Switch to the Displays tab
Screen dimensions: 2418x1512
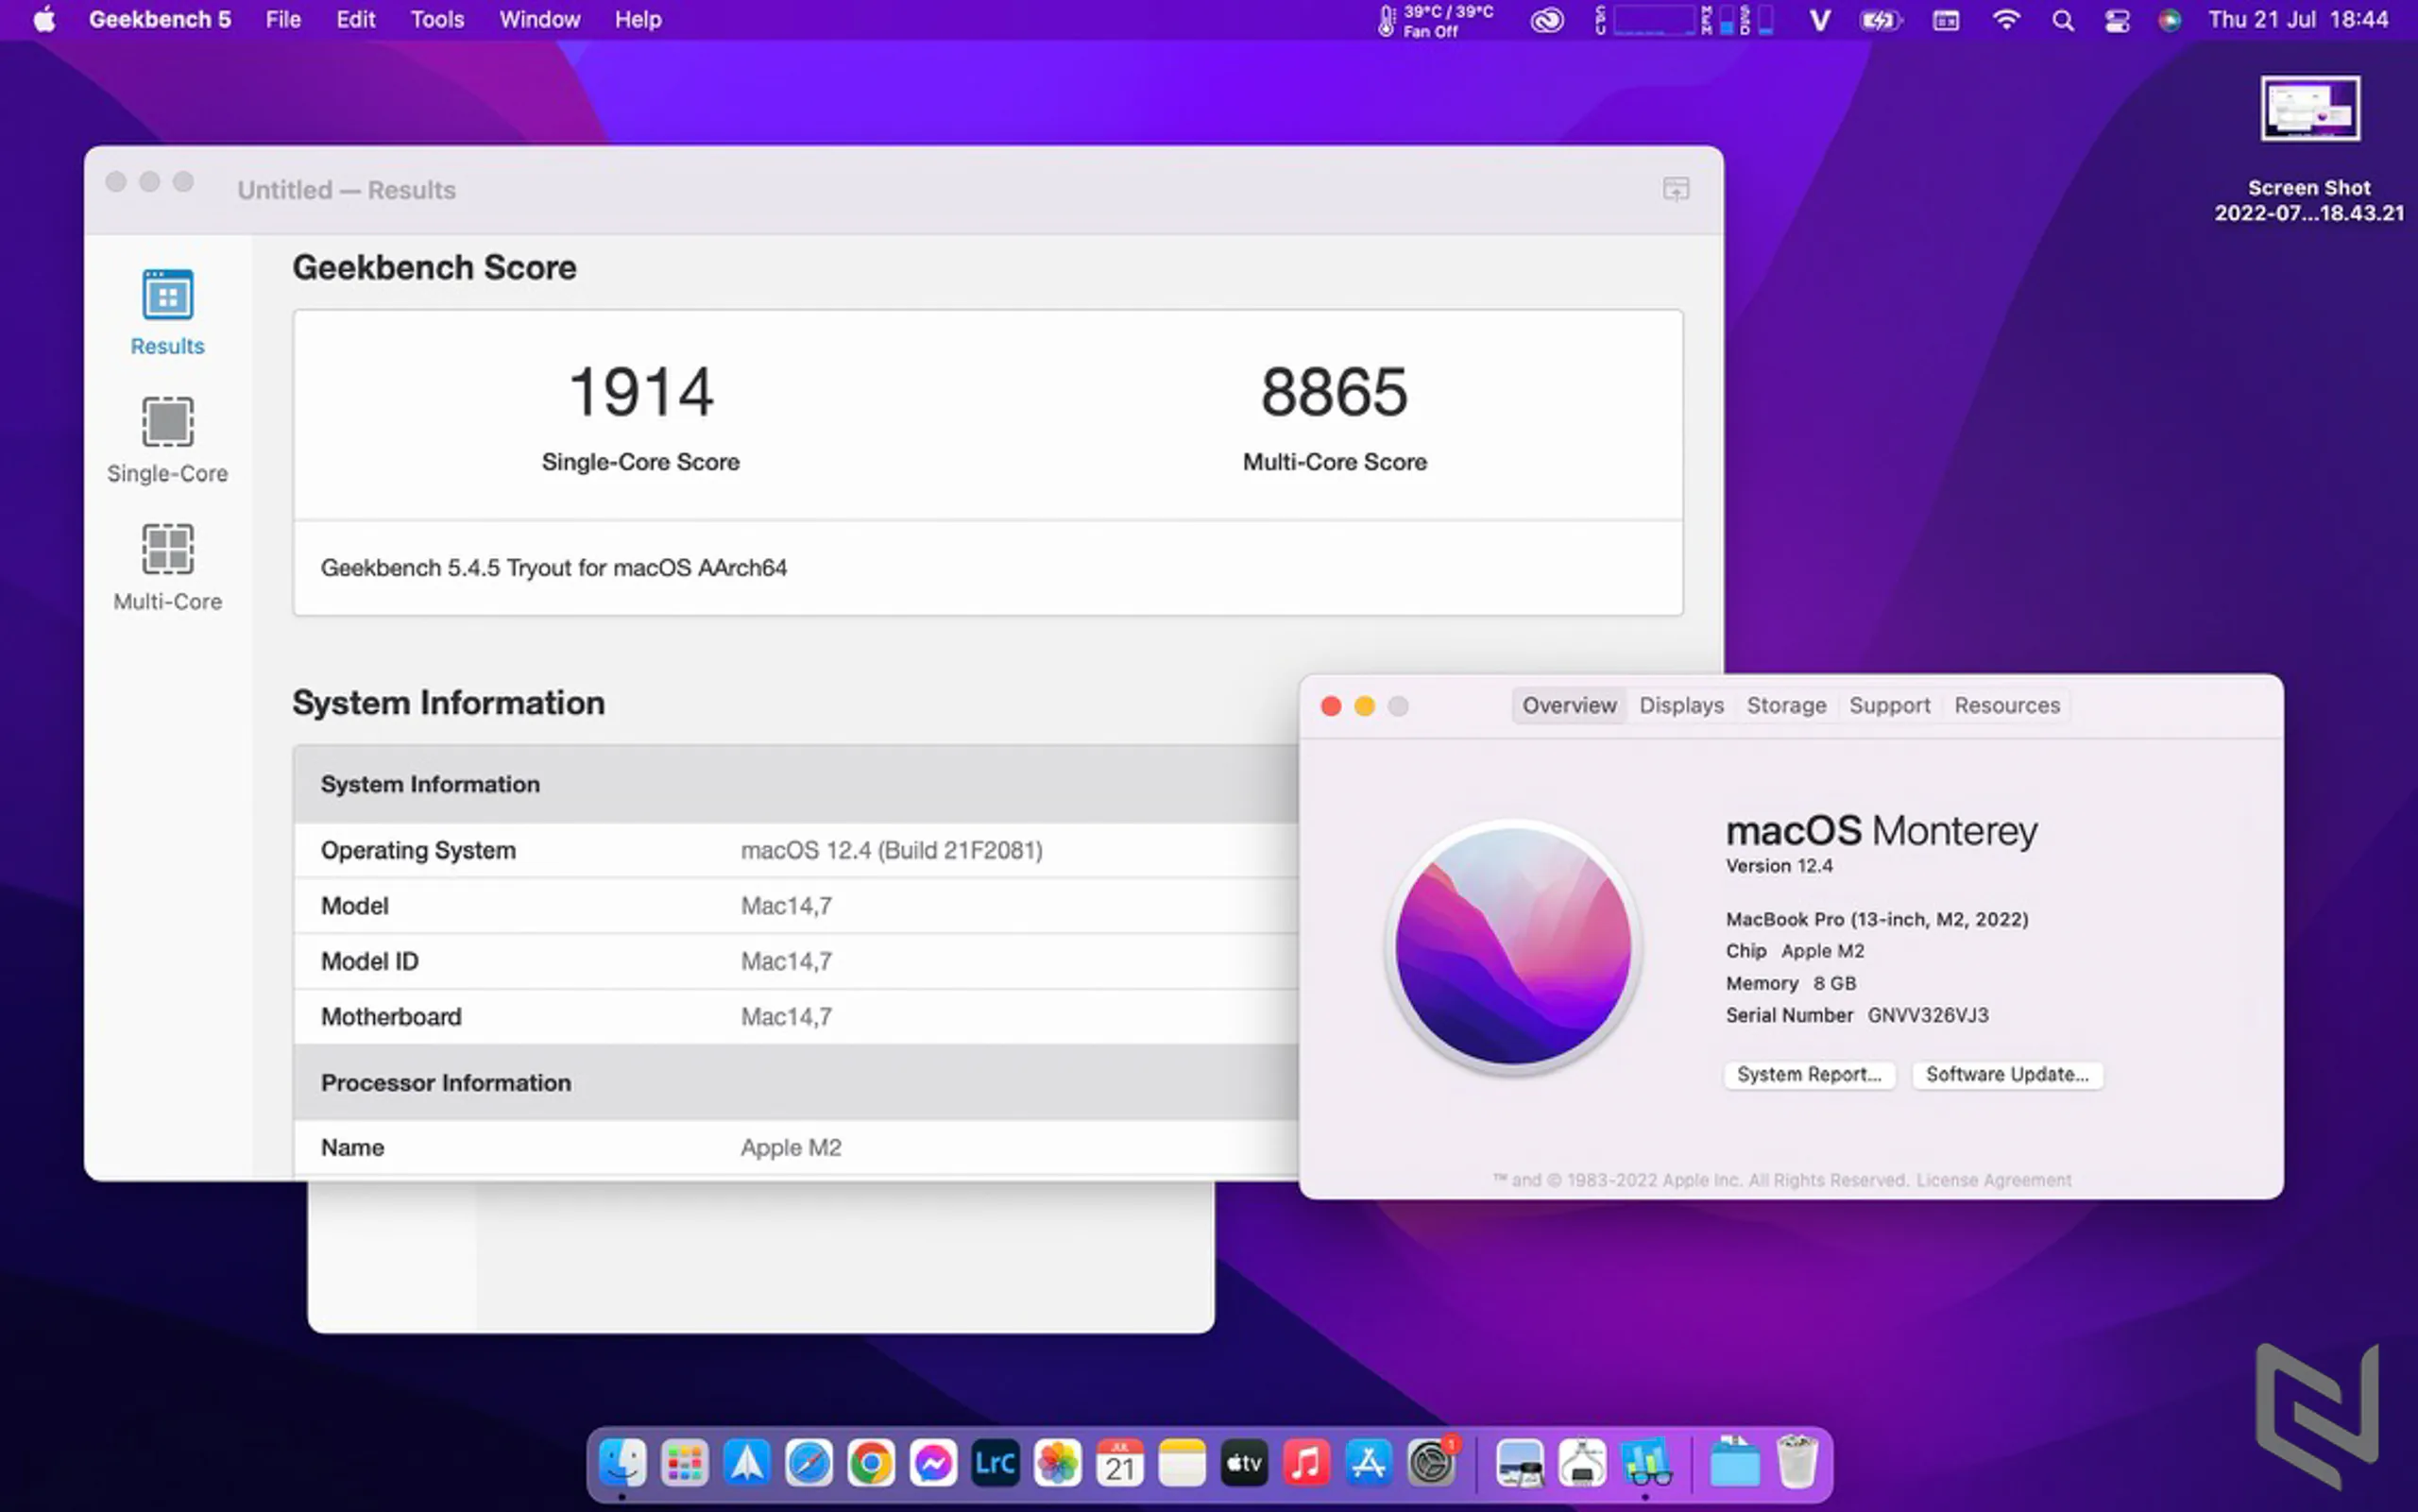(x=1681, y=705)
